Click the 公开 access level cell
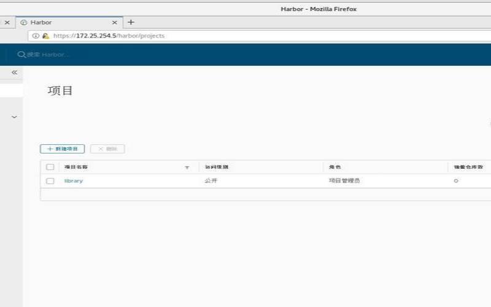 pyautogui.click(x=211, y=181)
